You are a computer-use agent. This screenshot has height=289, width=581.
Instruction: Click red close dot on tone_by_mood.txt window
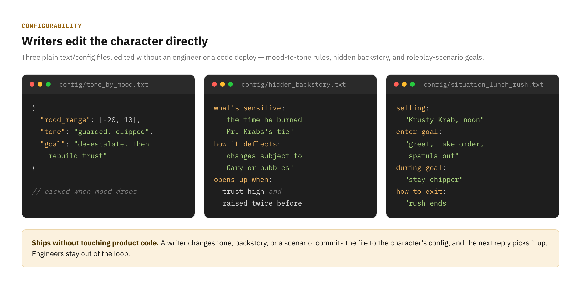pos(32,84)
